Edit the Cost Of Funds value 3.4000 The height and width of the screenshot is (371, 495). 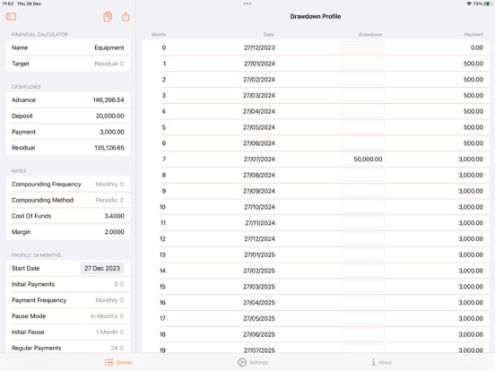tap(114, 216)
